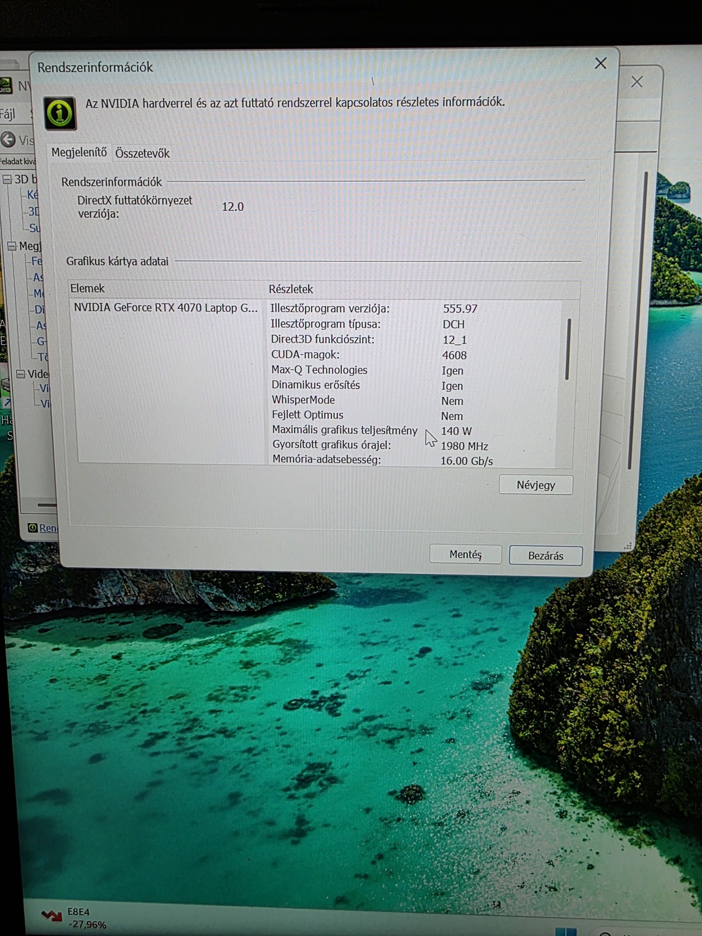Click the Illesztőprogram verziója value 555.97

(460, 308)
